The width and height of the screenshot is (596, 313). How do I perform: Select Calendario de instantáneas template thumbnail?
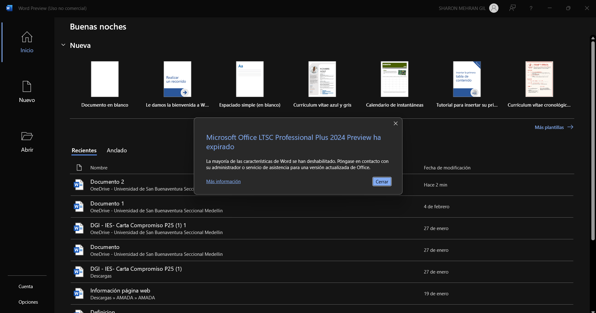pyautogui.click(x=394, y=79)
